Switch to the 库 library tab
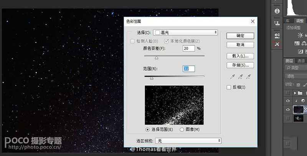Viewport: 307px width, 156px height. click(x=287, y=21)
